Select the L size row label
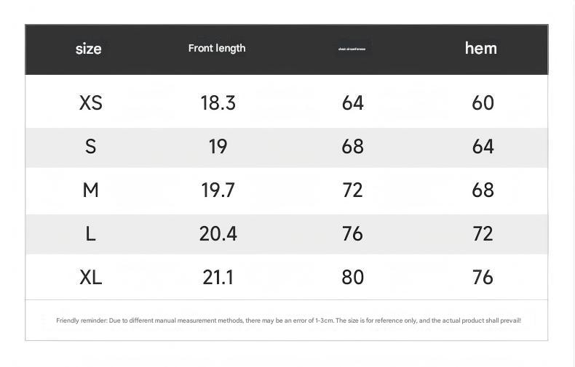 [90, 233]
